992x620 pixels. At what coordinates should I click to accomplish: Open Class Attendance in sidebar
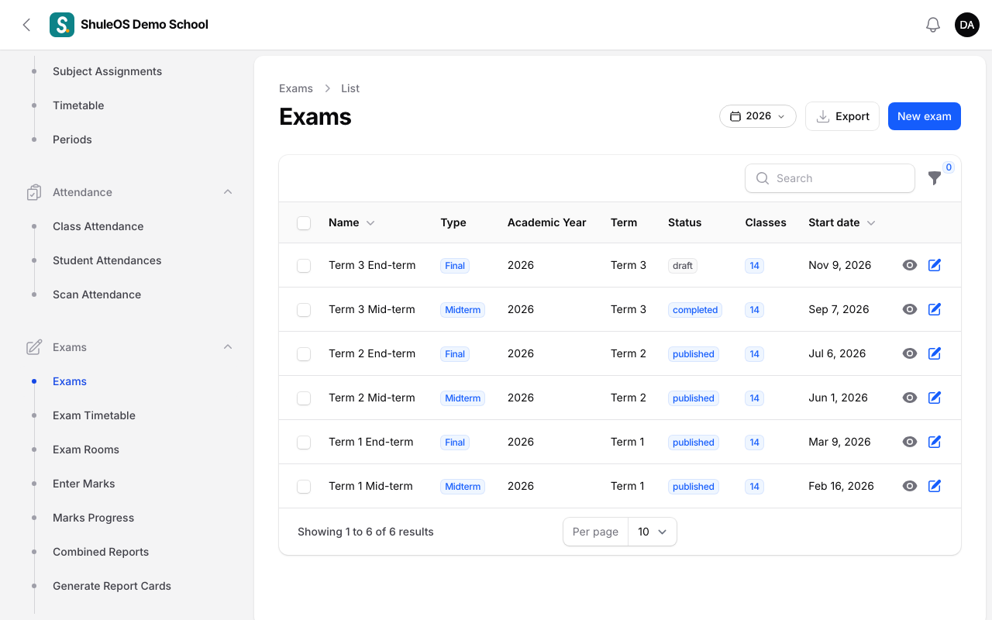tap(98, 226)
